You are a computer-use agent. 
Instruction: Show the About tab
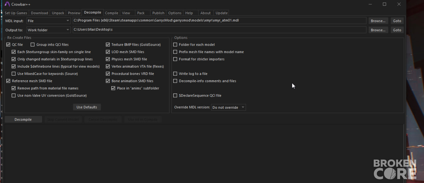[205, 13]
